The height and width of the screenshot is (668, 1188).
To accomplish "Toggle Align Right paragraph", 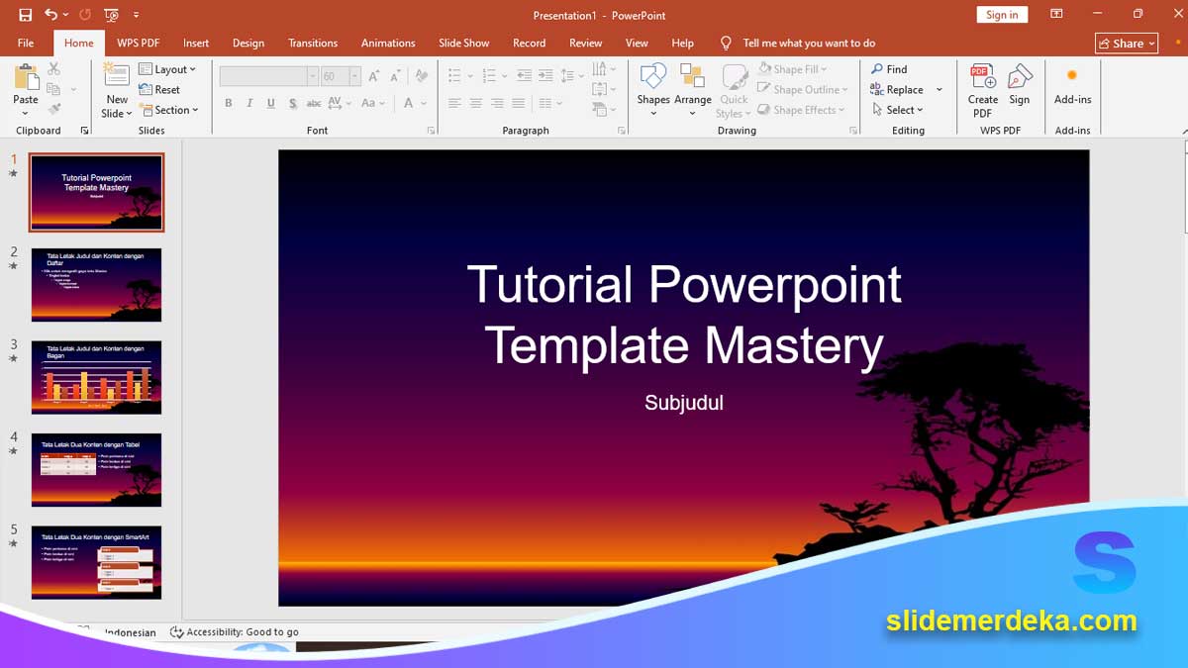I will point(497,103).
